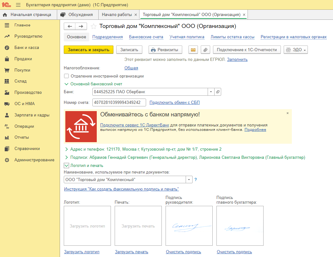Toggle Отделение иностранной организации checkbox
The width and height of the screenshot is (333, 257).
[x=67, y=76]
